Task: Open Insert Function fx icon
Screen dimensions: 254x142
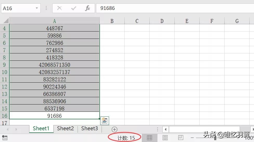Action: point(87,8)
